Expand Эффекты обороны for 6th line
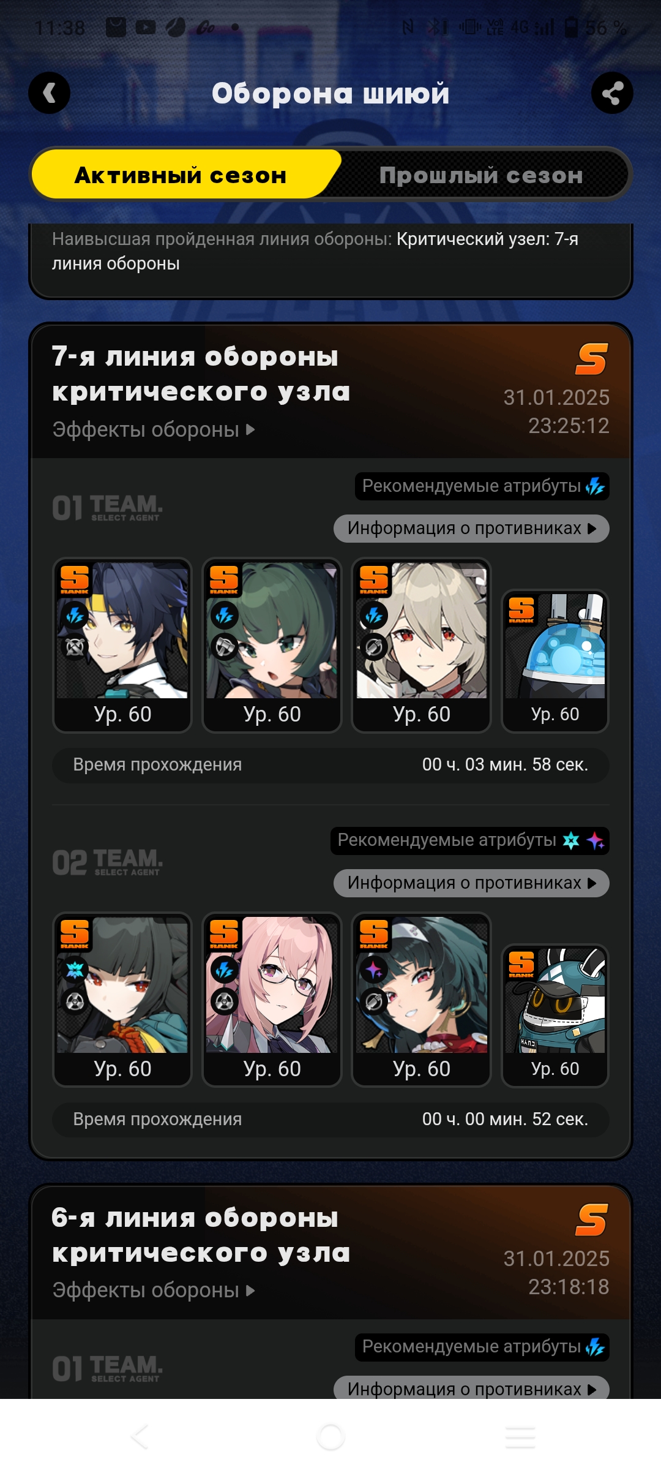The height and width of the screenshot is (1470, 661). point(154,1290)
